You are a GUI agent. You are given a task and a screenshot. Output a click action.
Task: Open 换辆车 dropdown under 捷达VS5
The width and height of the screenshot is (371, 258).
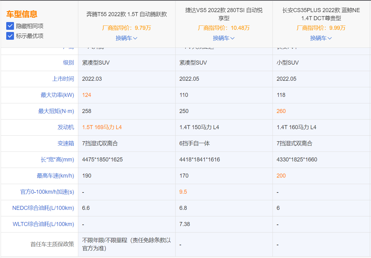pos(224,38)
